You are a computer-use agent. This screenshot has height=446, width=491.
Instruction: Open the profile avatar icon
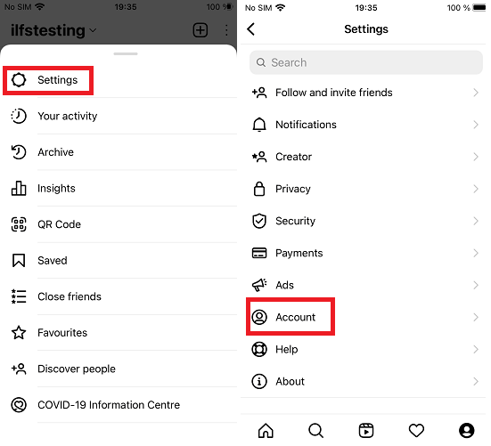(467, 430)
